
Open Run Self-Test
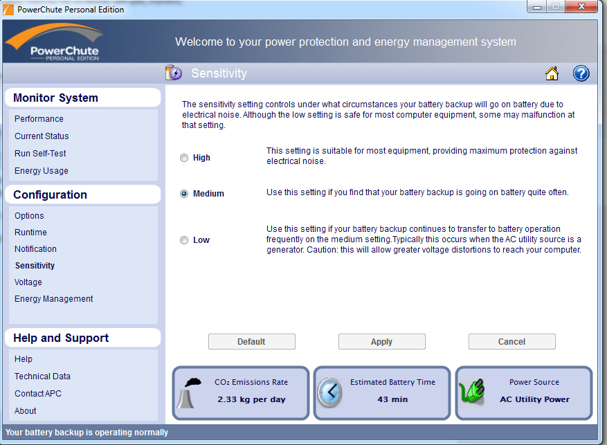[x=40, y=154]
